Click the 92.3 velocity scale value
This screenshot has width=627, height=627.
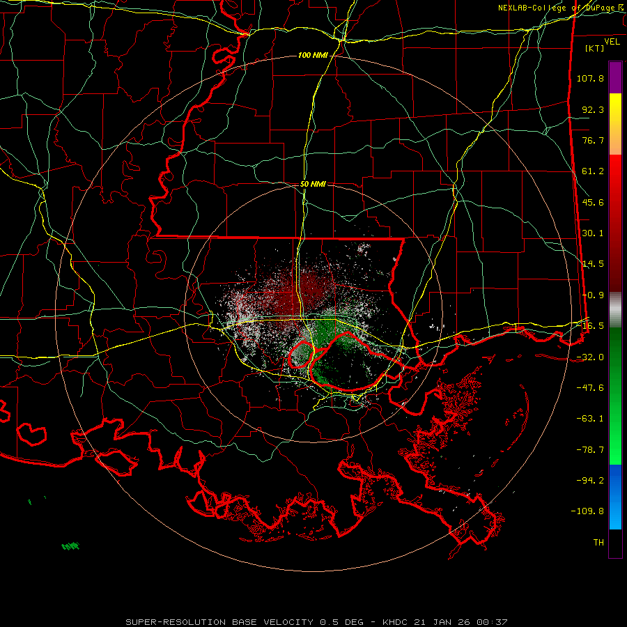593,109
